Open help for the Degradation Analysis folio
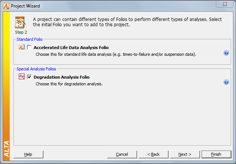This screenshot has height=164, width=236. click(x=226, y=82)
